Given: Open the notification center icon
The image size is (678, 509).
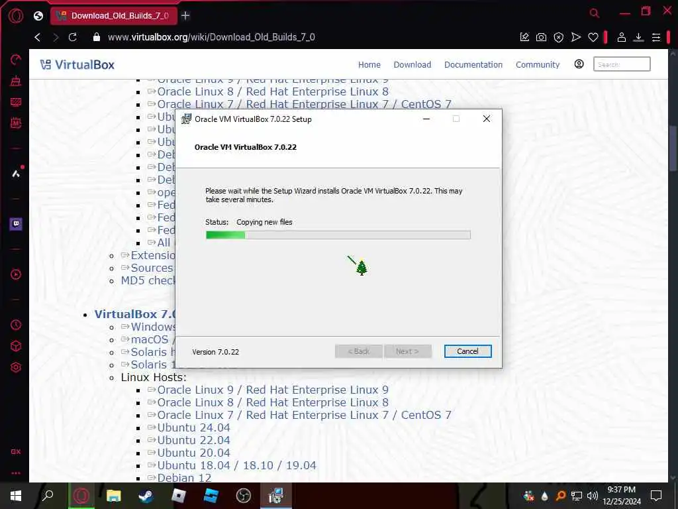Looking at the screenshot, I should (656, 496).
